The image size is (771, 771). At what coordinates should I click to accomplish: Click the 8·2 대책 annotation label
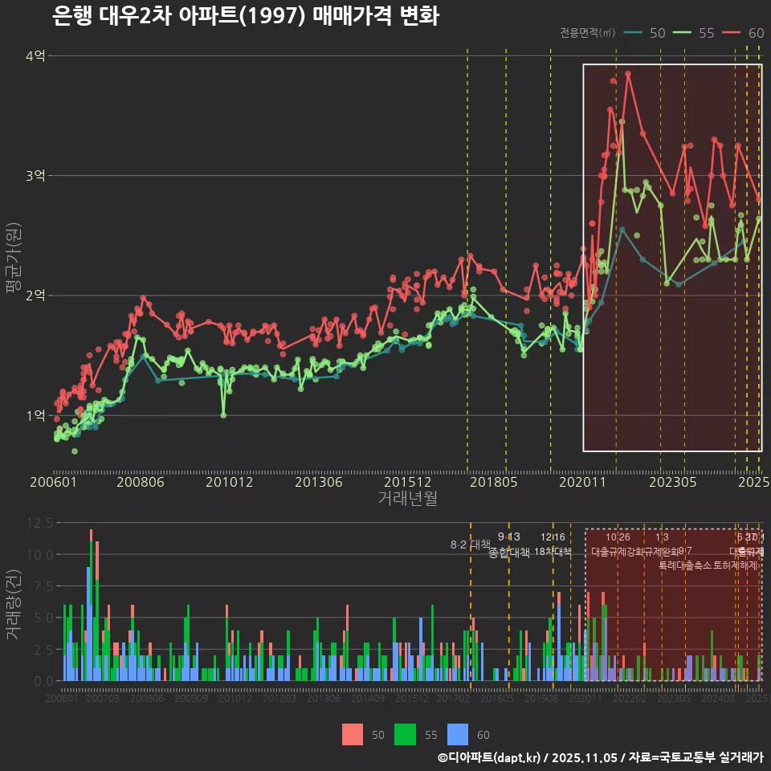470,545
